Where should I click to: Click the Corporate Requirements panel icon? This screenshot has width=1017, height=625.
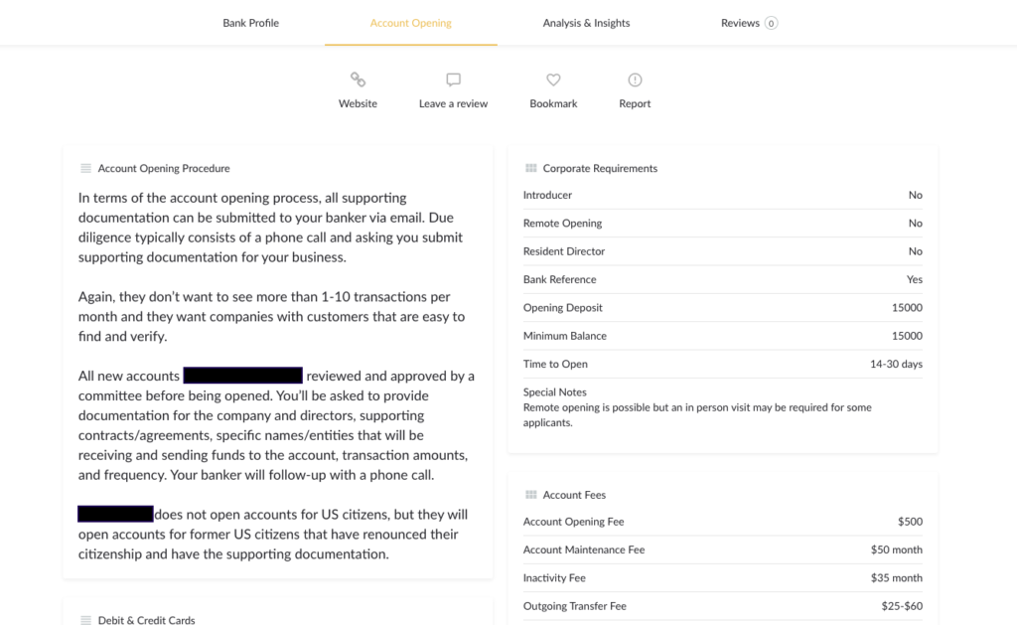pos(533,168)
